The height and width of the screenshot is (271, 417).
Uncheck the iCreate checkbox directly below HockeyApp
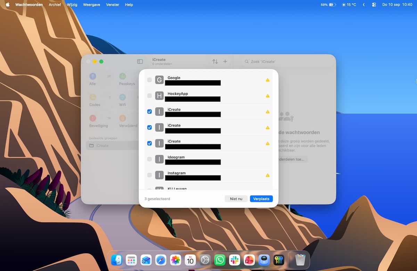[149, 112]
